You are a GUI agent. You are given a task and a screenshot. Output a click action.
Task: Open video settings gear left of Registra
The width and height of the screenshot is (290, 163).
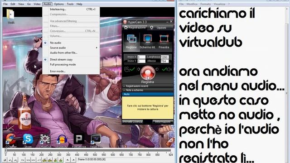pyautogui.click(x=139, y=69)
